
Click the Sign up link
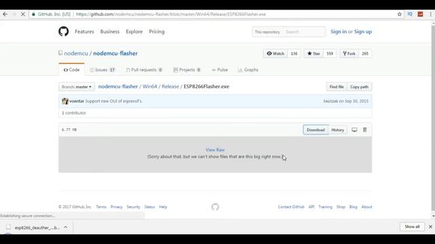tap(363, 32)
